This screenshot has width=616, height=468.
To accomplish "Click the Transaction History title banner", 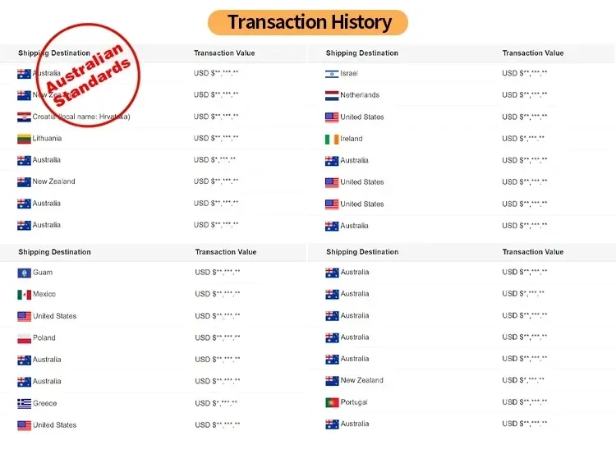I will coord(308,22).
